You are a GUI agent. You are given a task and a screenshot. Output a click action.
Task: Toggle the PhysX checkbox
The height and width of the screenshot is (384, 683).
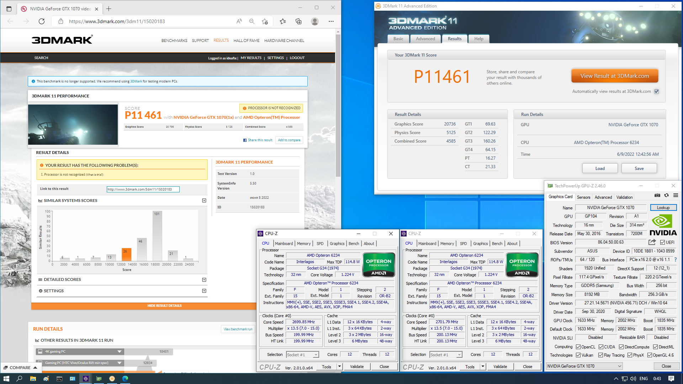(x=630, y=355)
